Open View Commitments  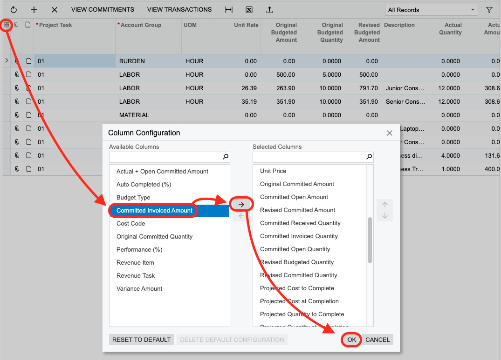tap(103, 9)
